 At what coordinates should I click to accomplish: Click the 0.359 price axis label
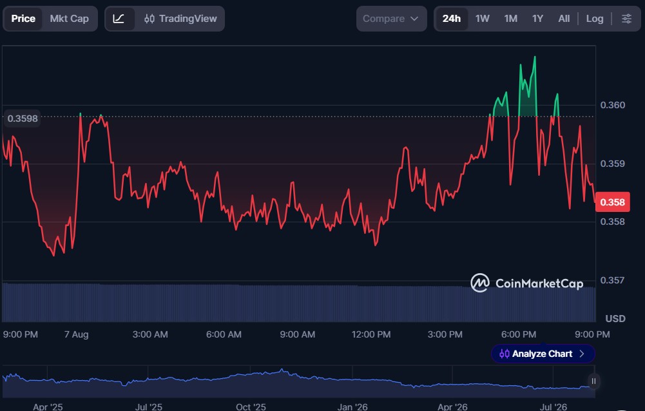click(x=613, y=164)
